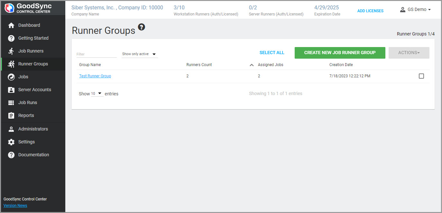Viewport: 442px width, 213px height.
Task: Go to Administrators in the sidebar
Action: (33, 129)
